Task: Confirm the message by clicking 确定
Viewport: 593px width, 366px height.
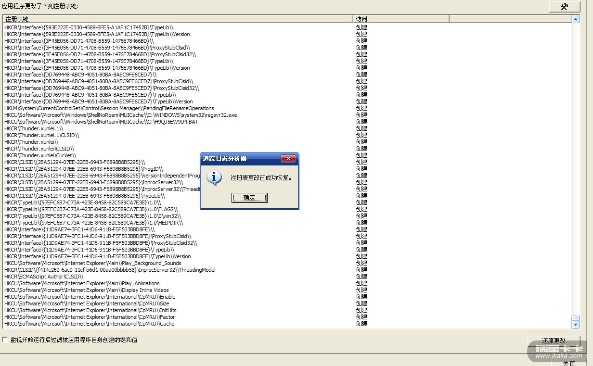Action: tap(249, 198)
